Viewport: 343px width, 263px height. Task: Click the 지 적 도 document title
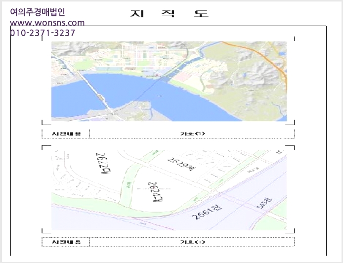(x=170, y=13)
